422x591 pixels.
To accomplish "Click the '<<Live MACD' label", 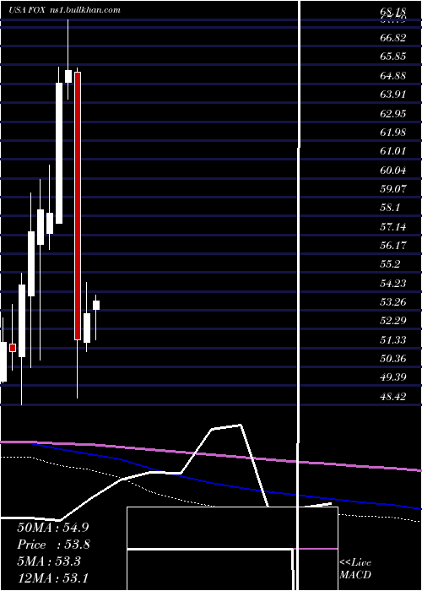I will point(355,568).
